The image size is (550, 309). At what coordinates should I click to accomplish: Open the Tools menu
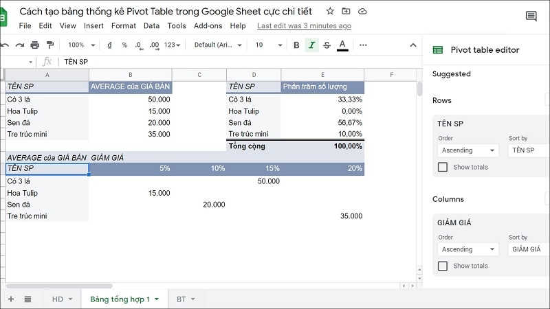[x=177, y=25]
